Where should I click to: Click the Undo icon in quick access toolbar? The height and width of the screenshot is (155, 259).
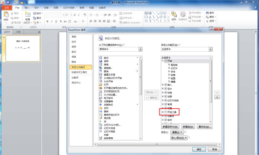coord(12,3)
